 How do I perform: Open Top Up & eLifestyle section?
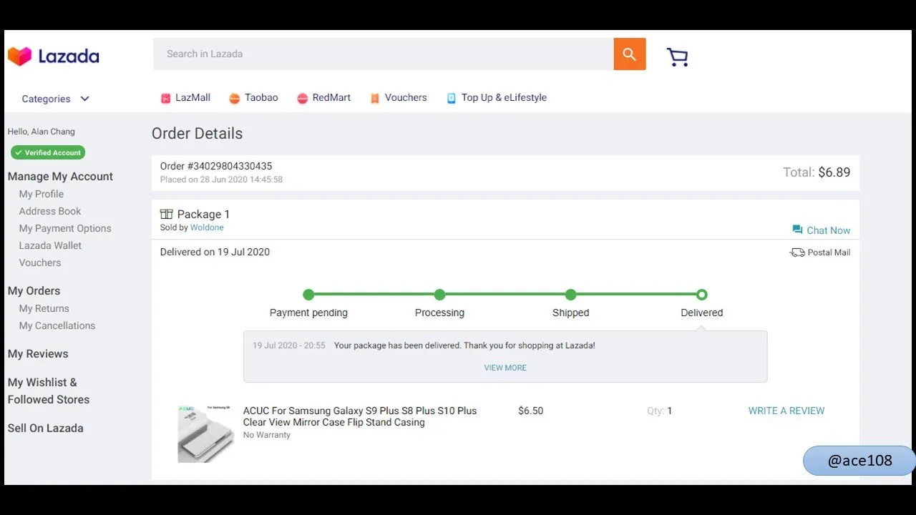coord(504,98)
